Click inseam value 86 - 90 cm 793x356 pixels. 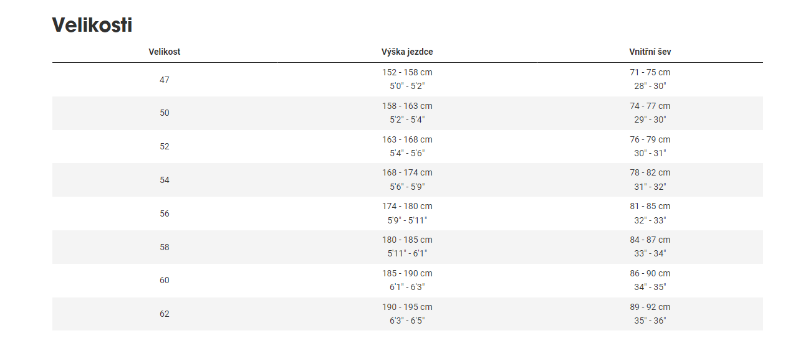point(650,274)
